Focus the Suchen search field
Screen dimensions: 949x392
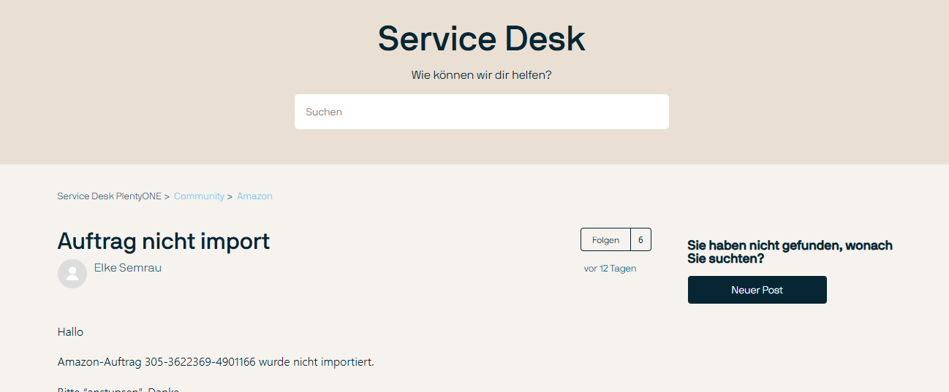click(x=481, y=112)
